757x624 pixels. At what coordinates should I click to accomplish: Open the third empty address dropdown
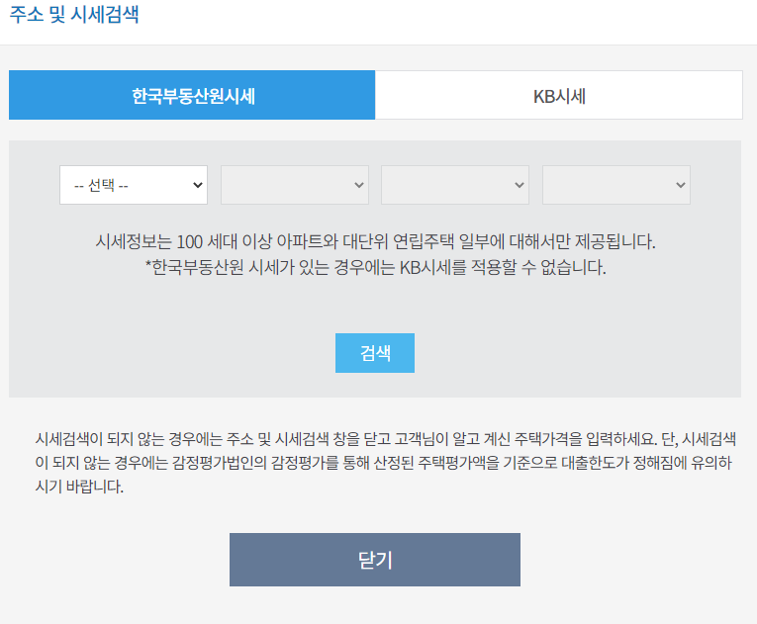[x=455, y=185]
